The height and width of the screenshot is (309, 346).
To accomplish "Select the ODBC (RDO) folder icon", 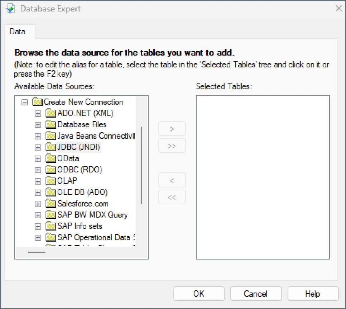I will [x=50, y=170].
